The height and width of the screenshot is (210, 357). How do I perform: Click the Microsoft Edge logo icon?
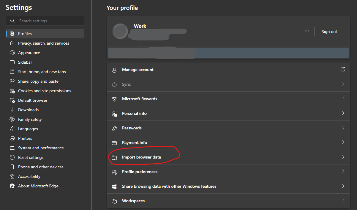point(12,186)
